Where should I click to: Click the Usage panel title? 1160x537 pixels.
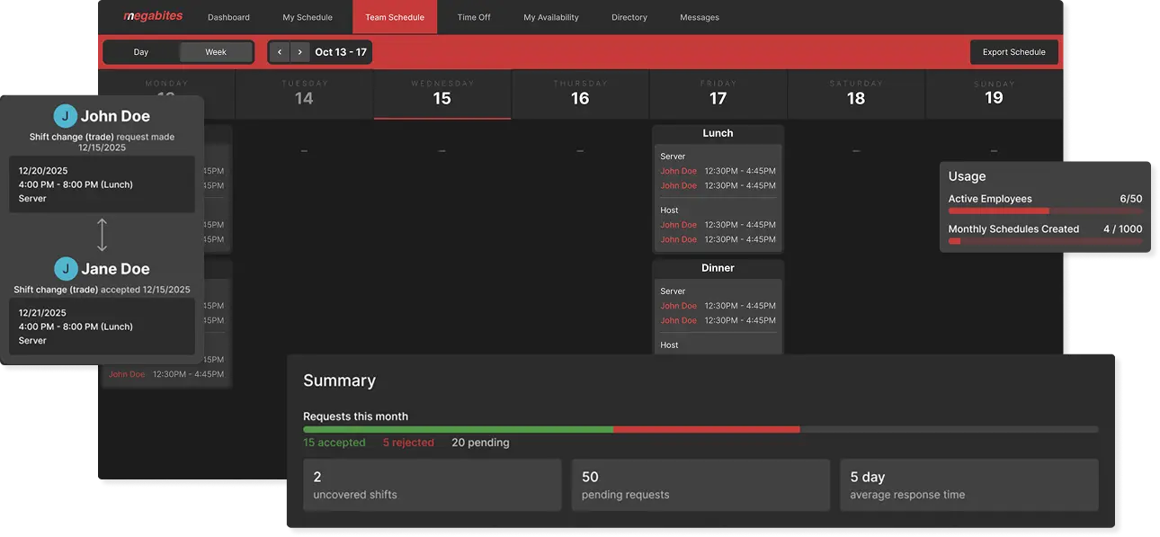pos(967,176)
